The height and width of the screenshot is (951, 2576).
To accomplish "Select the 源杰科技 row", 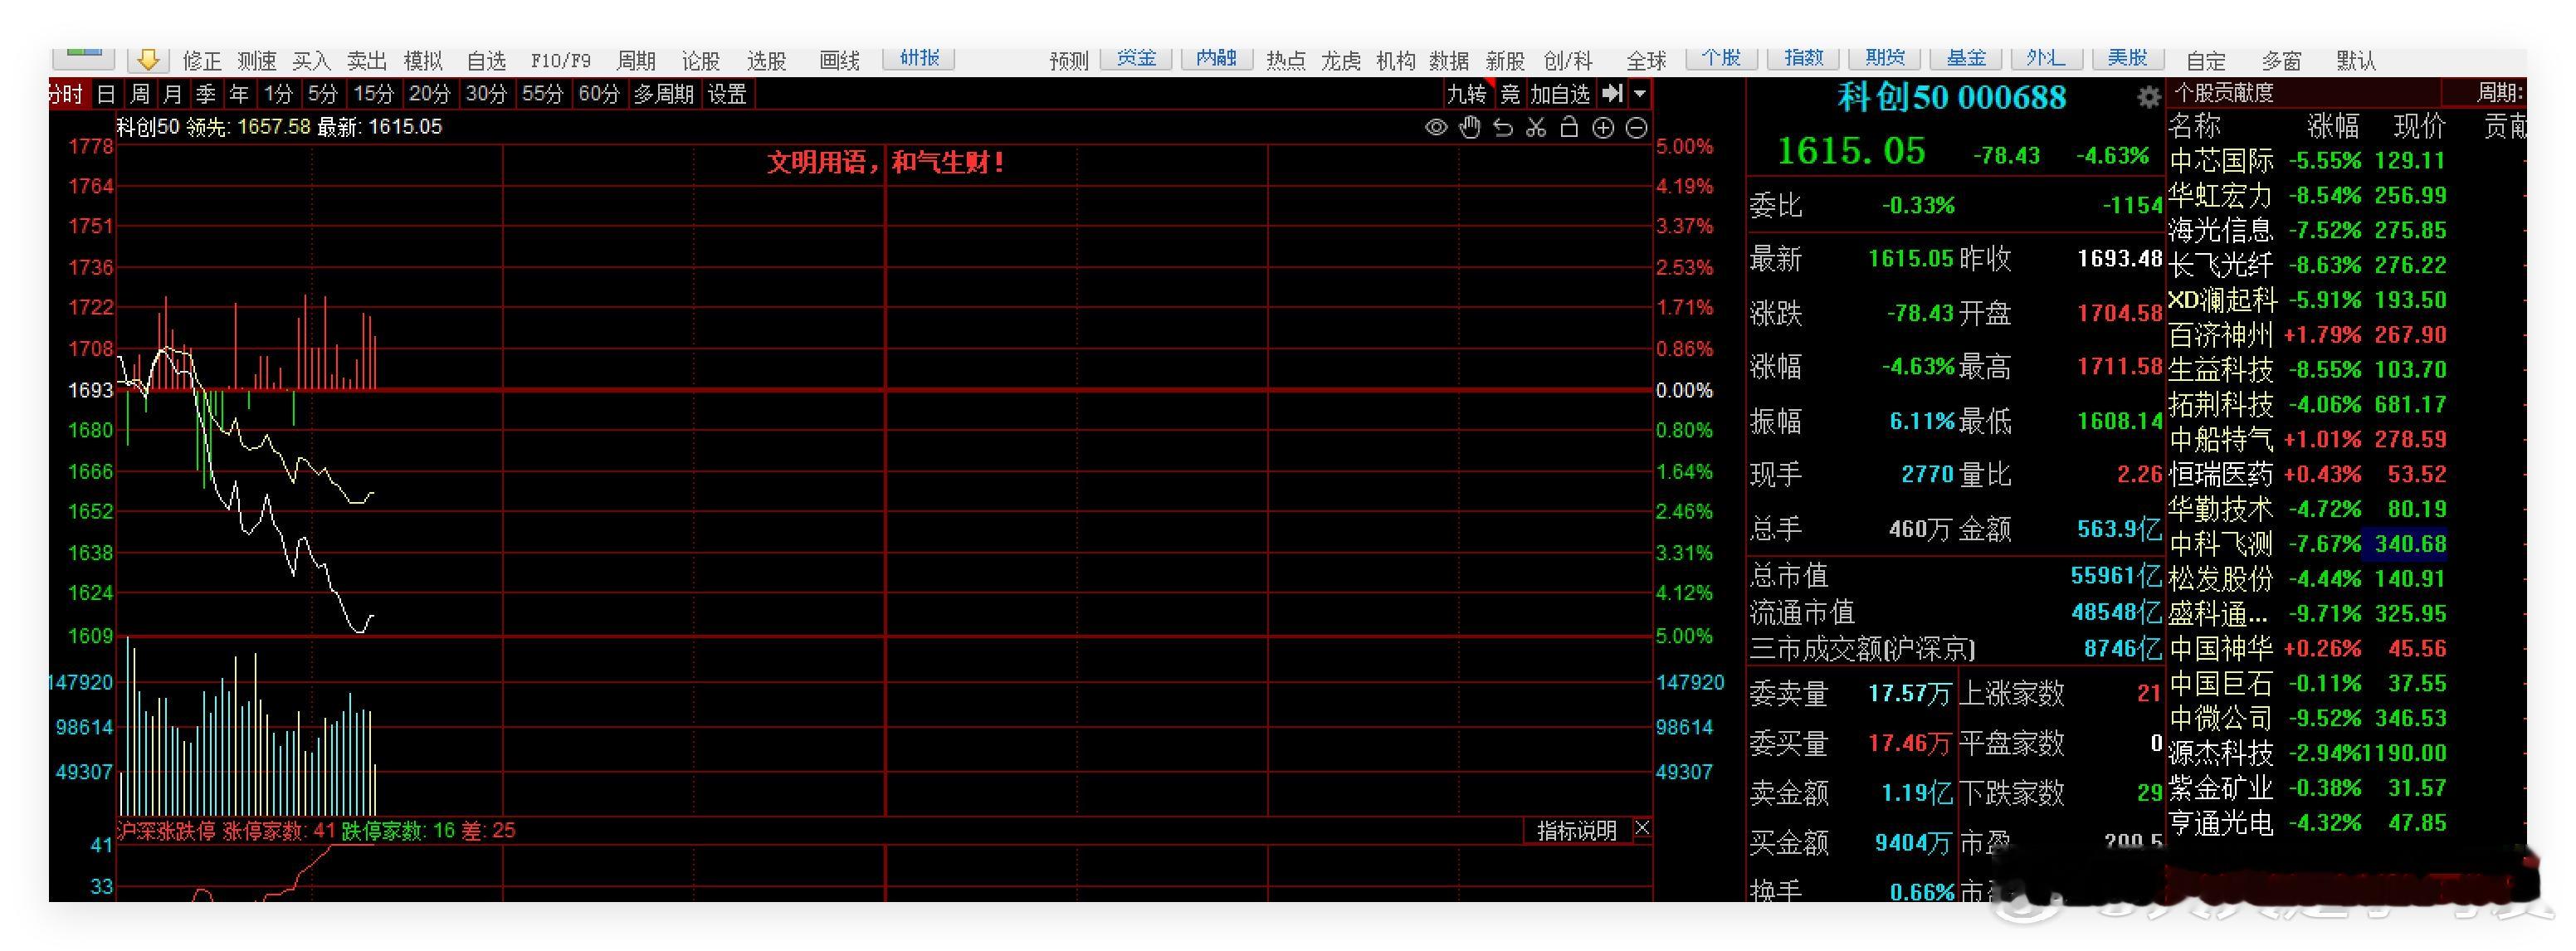I will [2347, 753].
